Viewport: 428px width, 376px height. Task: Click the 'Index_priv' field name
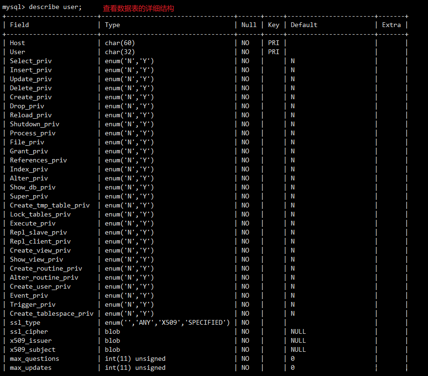29,169
